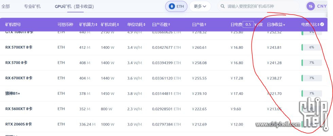The height and width of the screenshot is (136, 333).
Task: Click power value 1440 W
Action: coord(107,78)
